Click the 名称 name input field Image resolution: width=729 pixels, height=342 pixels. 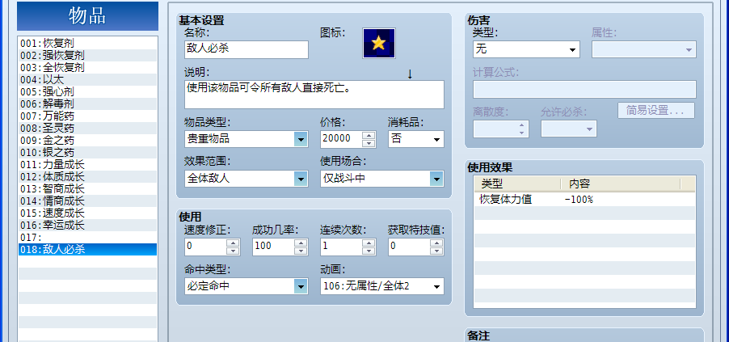coord(247,49)
